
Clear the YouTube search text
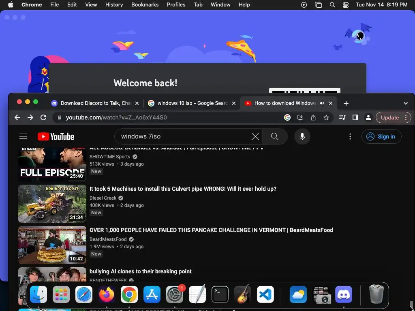tap(255, 136)
